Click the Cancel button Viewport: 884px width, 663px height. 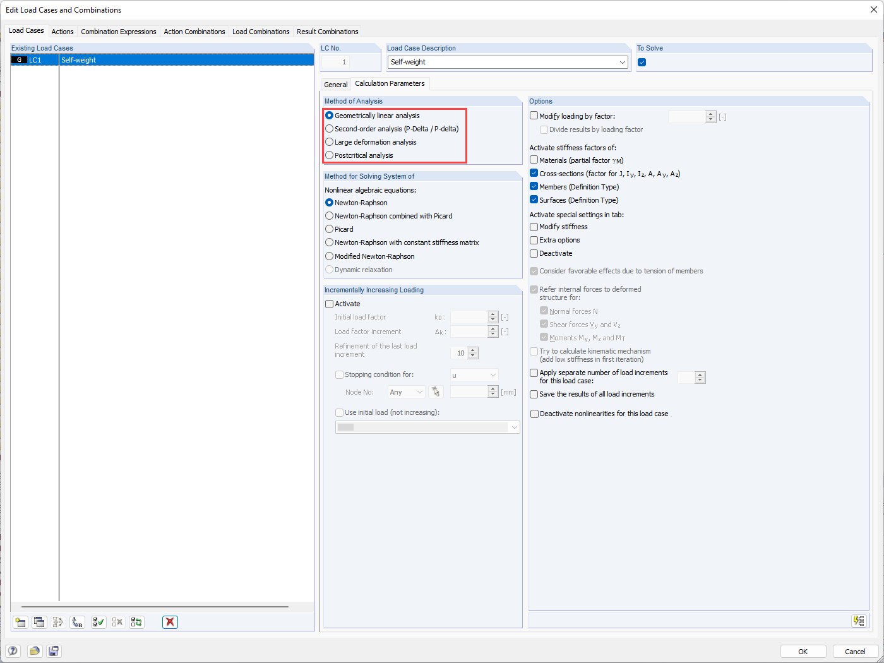(x=856, y=652)
